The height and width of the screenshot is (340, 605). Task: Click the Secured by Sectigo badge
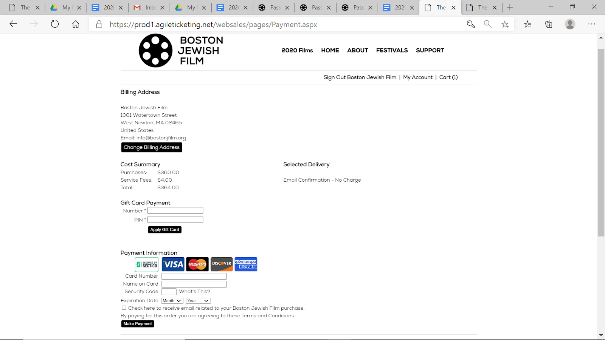(147, 264)
